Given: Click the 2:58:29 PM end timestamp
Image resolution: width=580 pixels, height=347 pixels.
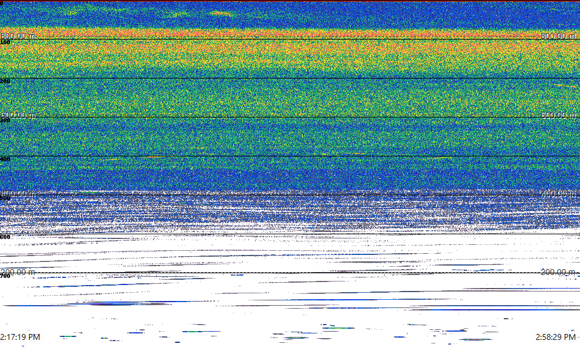Looking at the screenshot, I should (x=556, y=337).
